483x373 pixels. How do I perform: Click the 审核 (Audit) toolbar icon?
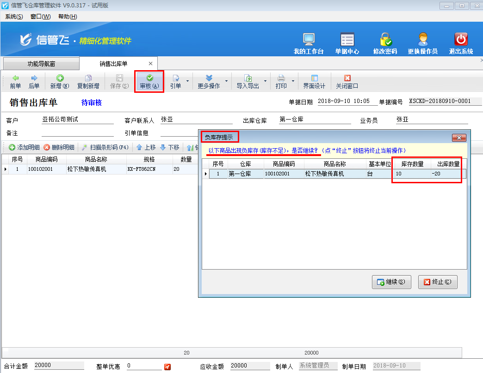(149, 81)
